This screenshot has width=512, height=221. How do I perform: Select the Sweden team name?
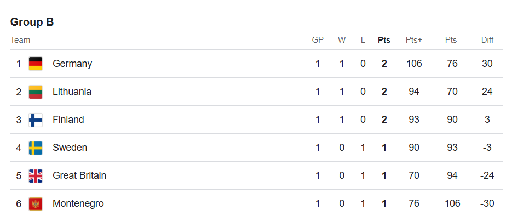[x=70, y=148]
